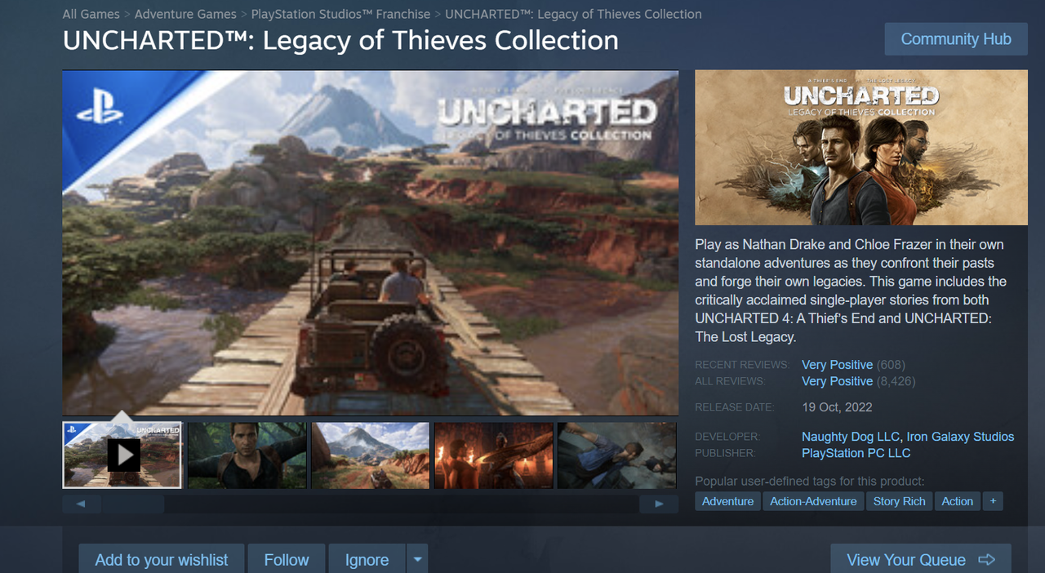The height and width of the screenshot is (573, 1045).
Task: Click the plus icon to add a tag
Action: click(x=993, y=501)
